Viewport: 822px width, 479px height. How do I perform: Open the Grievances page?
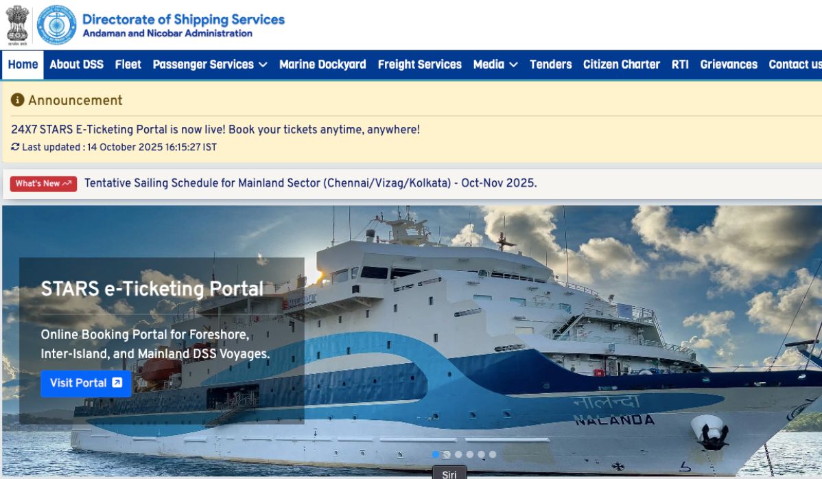[x=729, y=65]
